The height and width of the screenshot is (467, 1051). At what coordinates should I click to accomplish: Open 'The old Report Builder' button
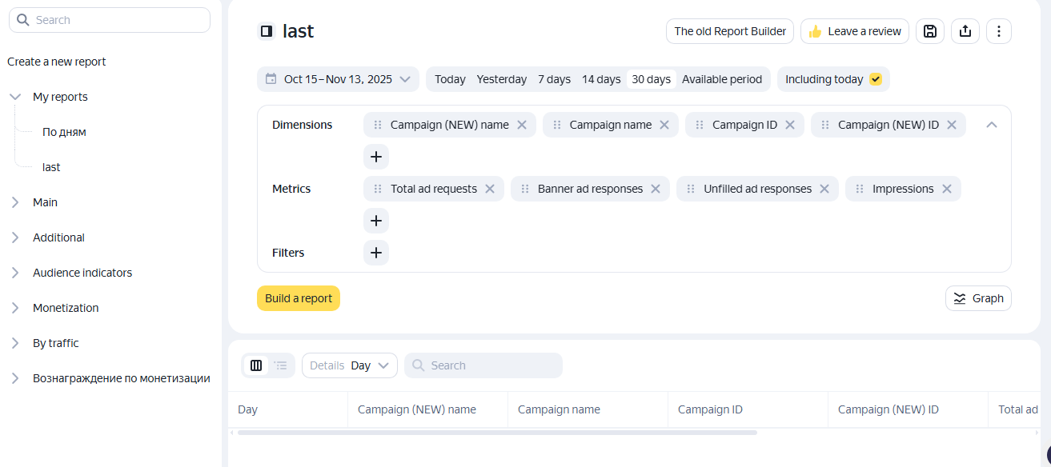[x=729, y=31]
